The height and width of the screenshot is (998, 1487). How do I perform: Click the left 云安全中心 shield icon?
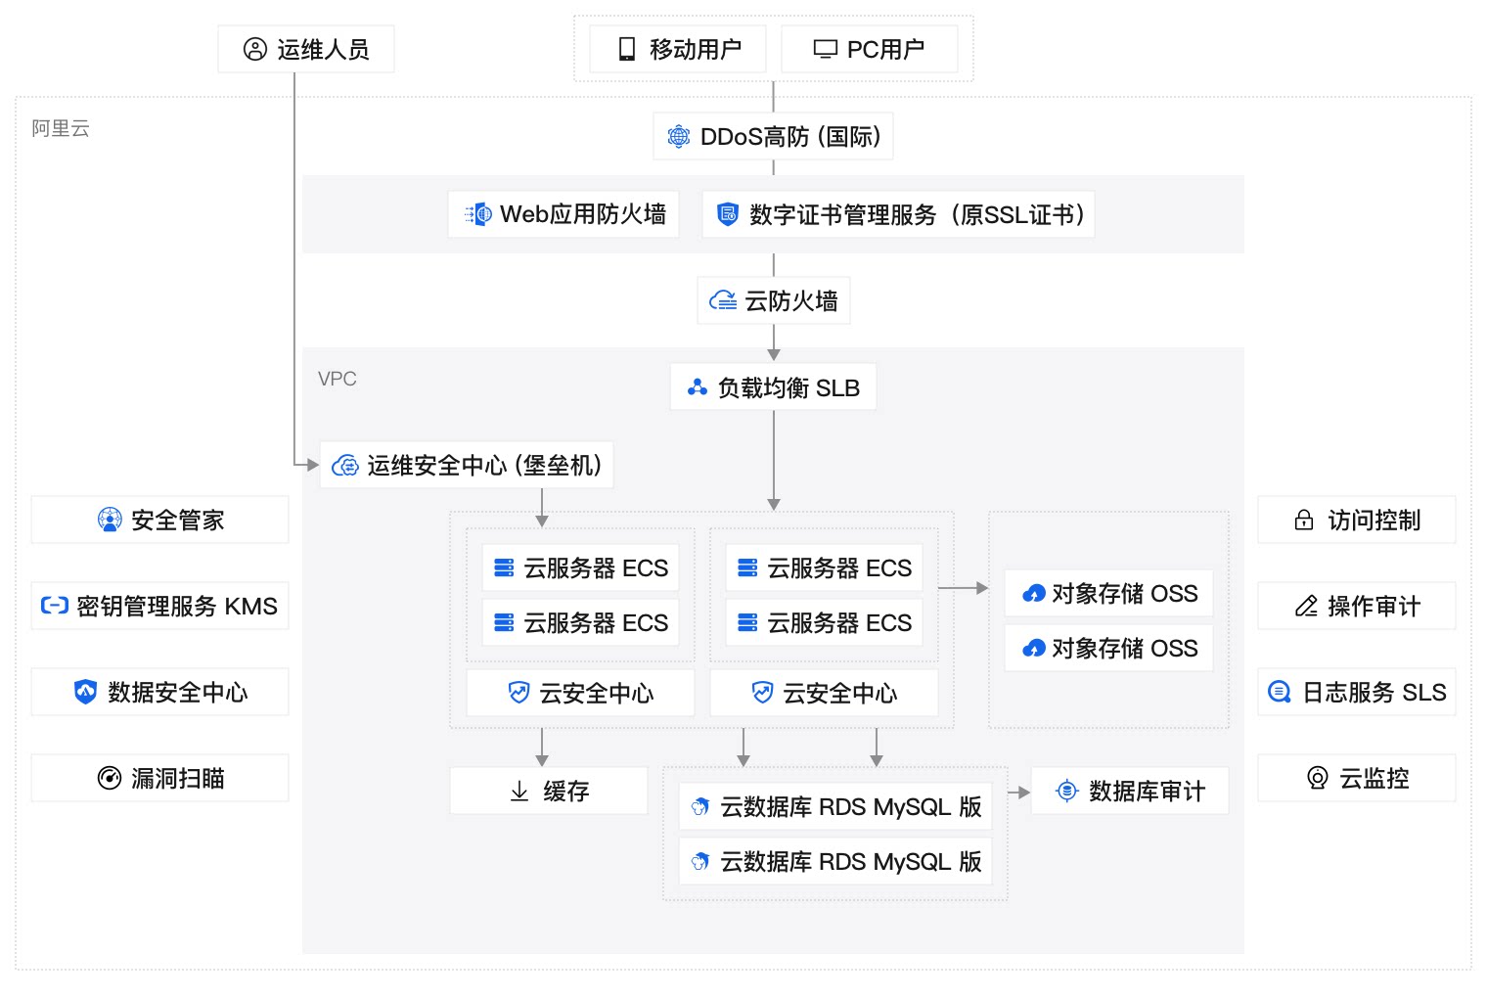pos(519,693)
